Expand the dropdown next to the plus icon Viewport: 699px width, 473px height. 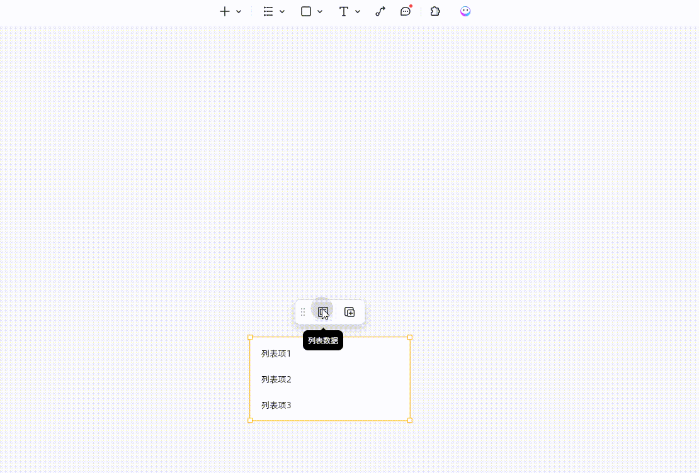point(238,11)
